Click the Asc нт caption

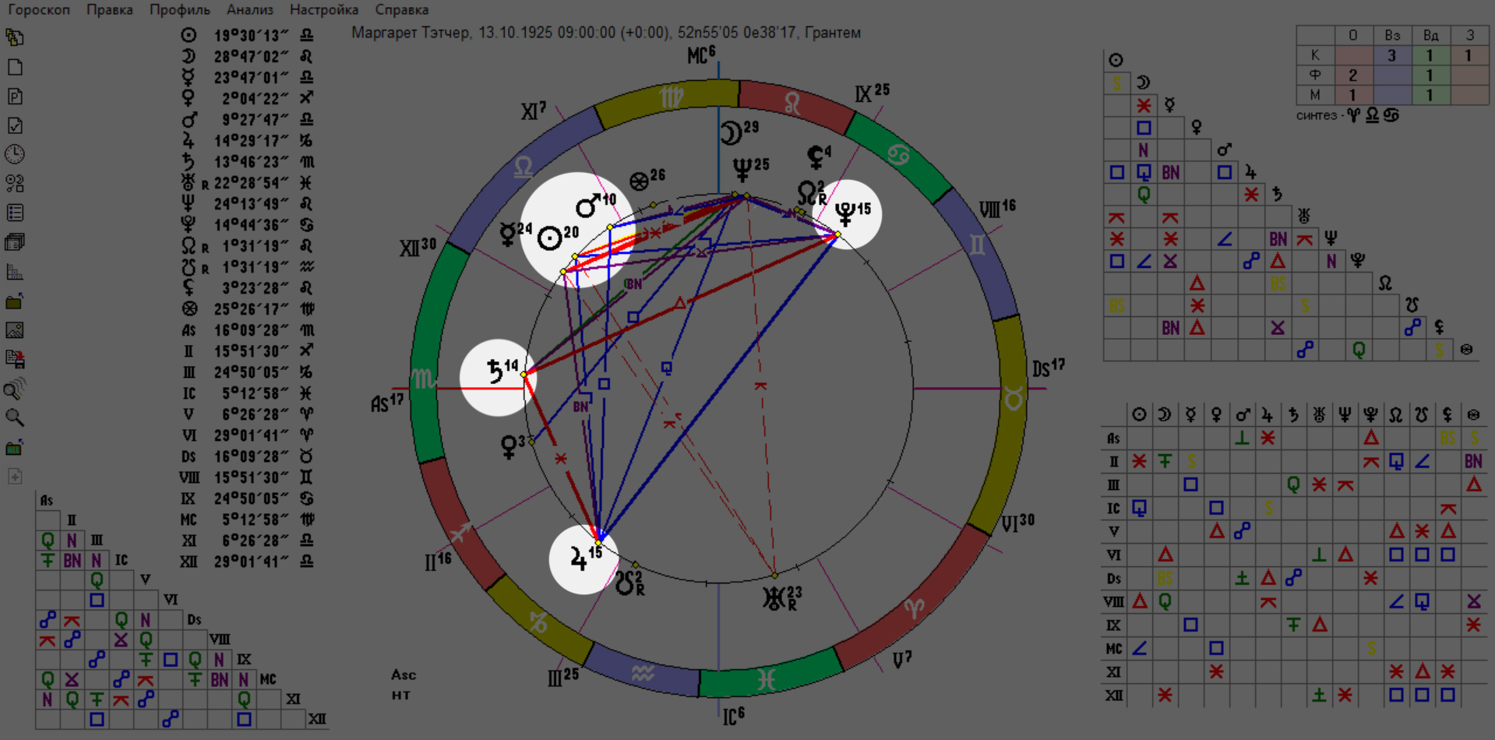404,685
